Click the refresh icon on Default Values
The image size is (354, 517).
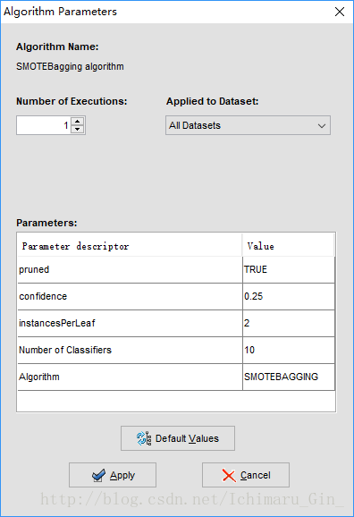click(x=144, y=438)
